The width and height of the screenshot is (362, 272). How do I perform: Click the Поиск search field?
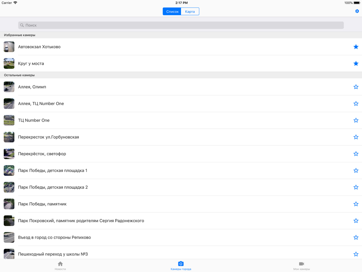point(181,25)
